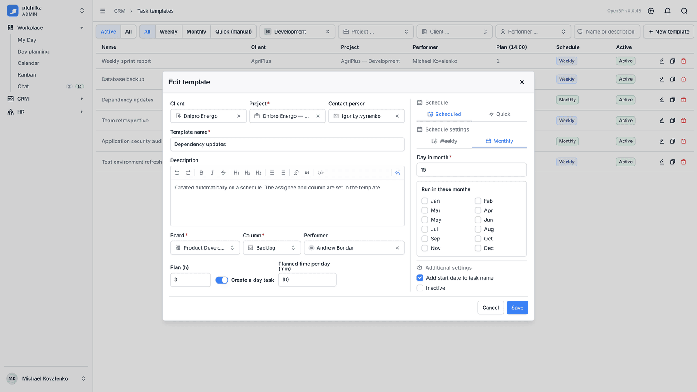This screenshot has width=697, height=392.
Task: Collapse the sidebar with hamburger icon
Action: pos(103,11)
